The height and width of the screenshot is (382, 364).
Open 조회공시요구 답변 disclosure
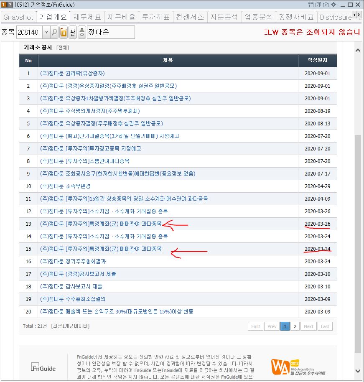[x=118, y=174]
